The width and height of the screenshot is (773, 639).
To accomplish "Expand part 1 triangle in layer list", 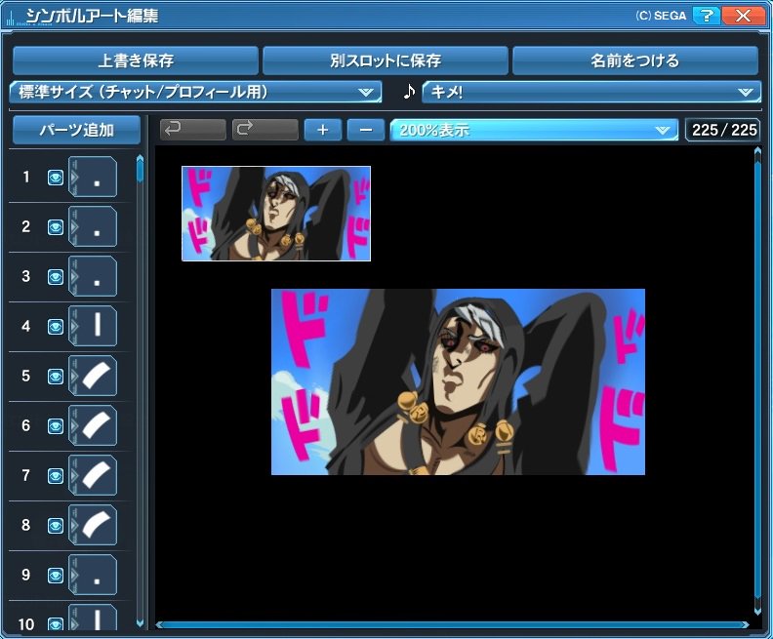I will 74,177.
